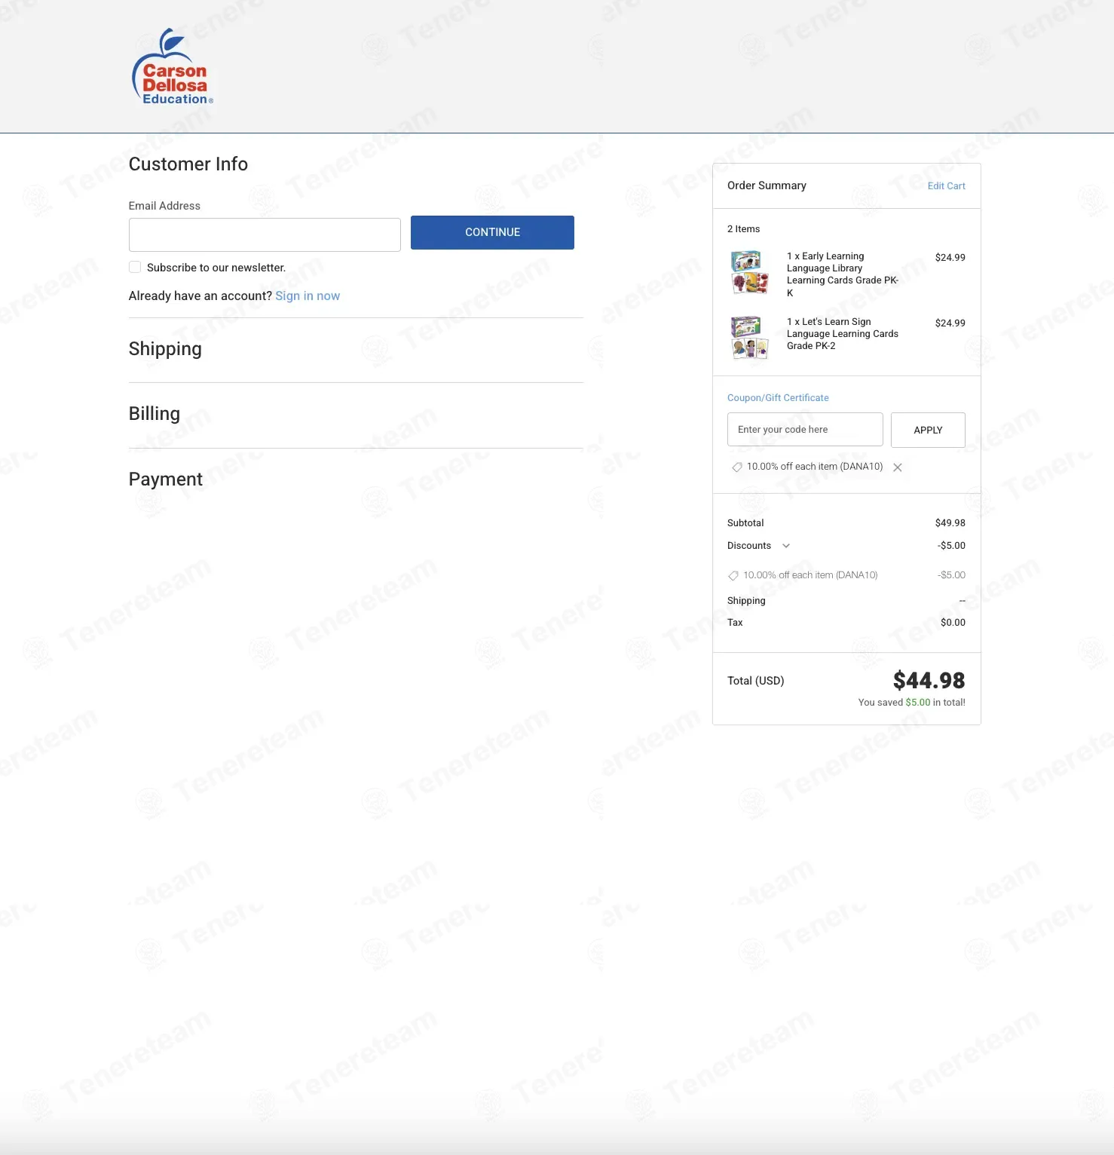Remove the DANA10 coupon with the X
1114x1155 pixels.
(x=898, y=467)
